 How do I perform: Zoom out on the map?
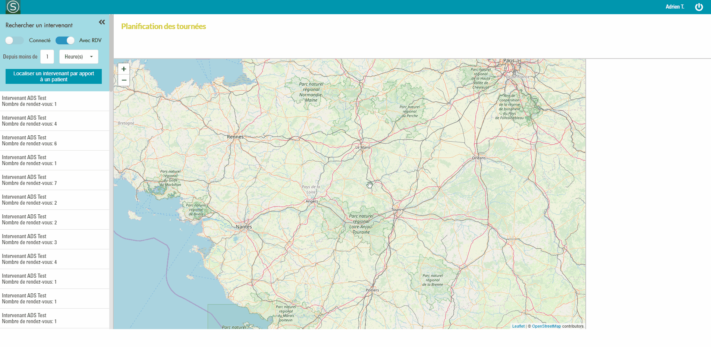(124, 80)
